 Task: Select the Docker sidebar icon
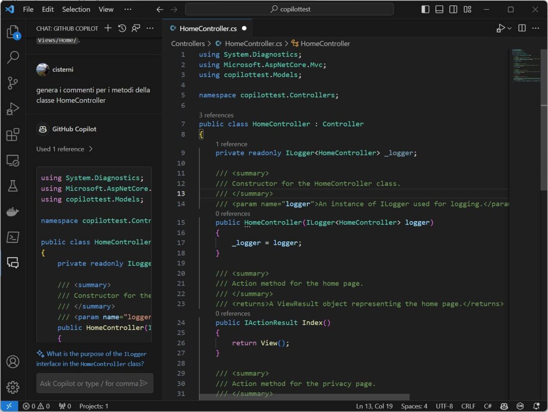click(13, 212)
